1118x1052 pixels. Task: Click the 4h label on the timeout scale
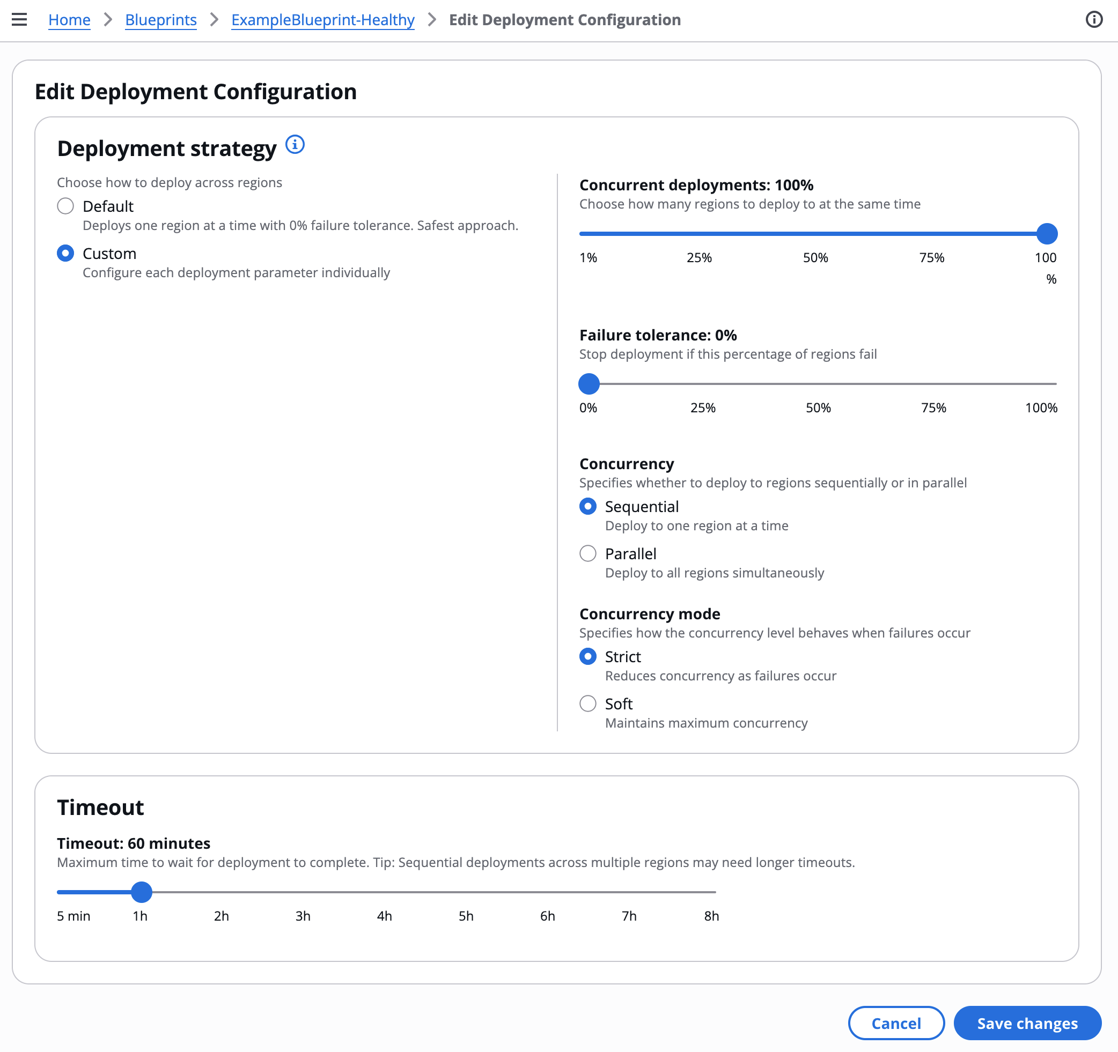[x=384, y=916]
